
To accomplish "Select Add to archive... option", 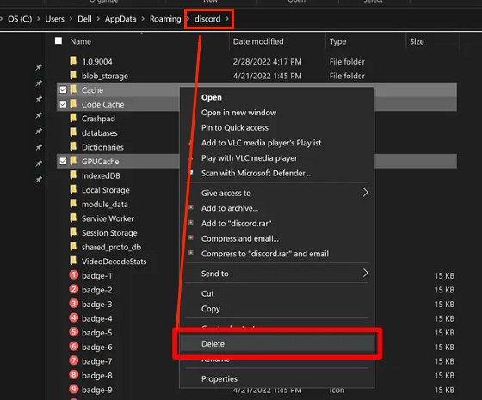I will (x=276, y=208).
